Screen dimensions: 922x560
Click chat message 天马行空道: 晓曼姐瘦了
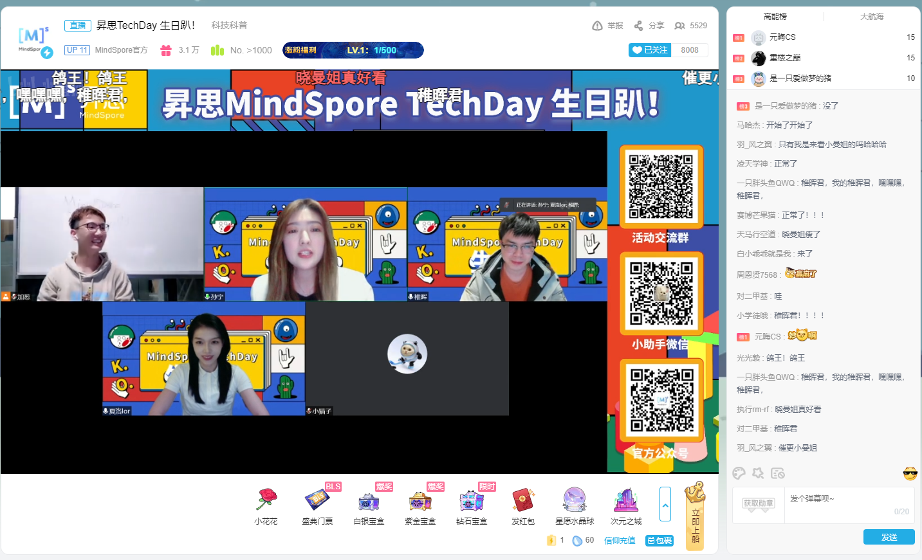pyautogui.click(x=779, y=235)
